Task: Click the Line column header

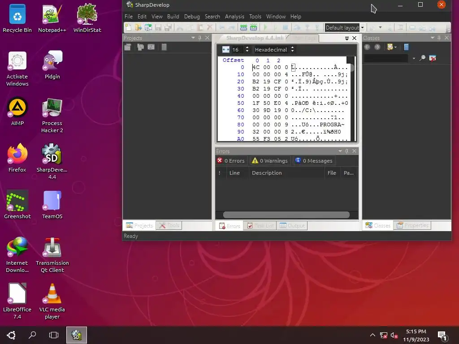Action: (x=238, y=173)
